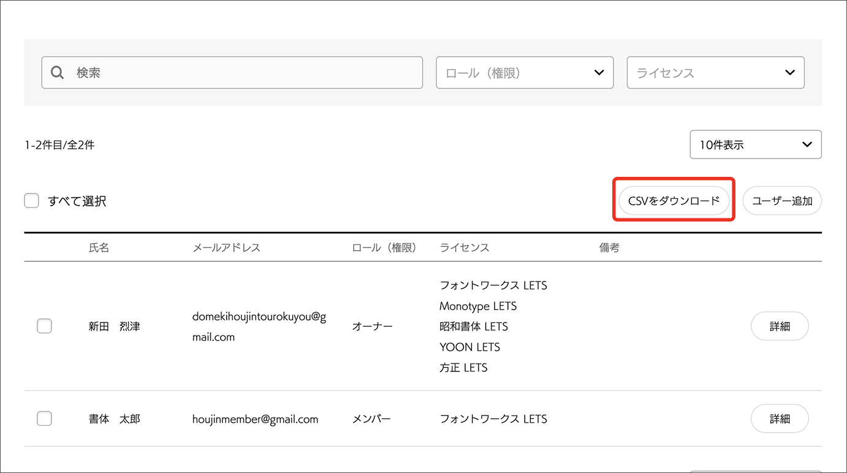Click the 備考 column header
847x473 pixels.
tap(609, 248)
